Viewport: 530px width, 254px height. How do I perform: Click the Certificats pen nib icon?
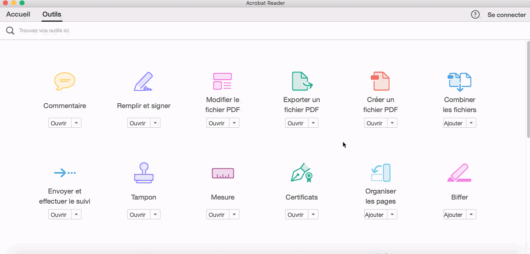[x=302, y=173]
